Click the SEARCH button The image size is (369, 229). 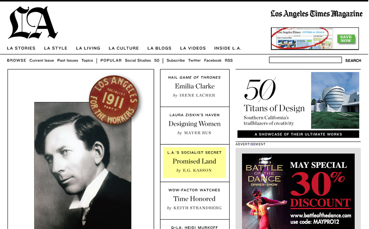[353, 60]
